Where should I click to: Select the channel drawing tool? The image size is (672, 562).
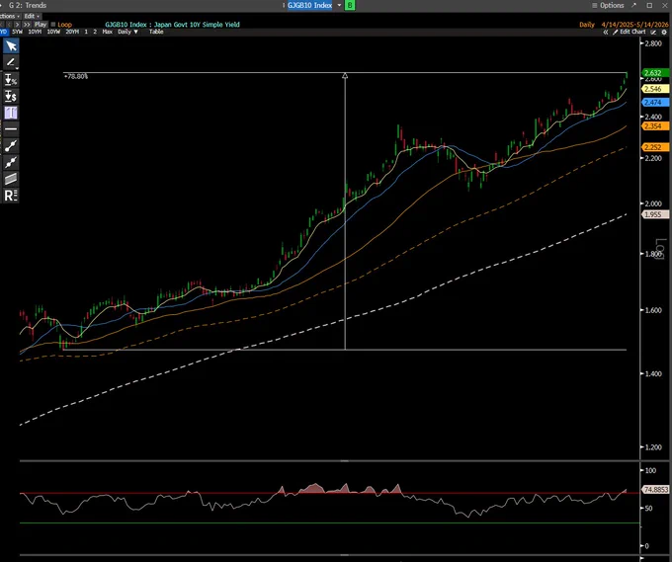coord(11,179)
